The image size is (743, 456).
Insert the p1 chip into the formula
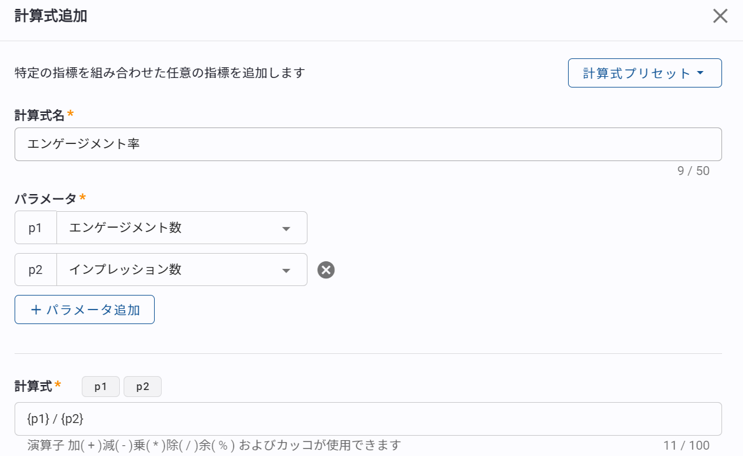pyautogui.click(x=101, y=387)
